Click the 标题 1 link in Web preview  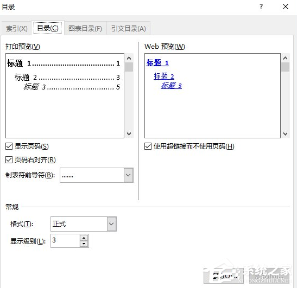[x=157, y=62]
